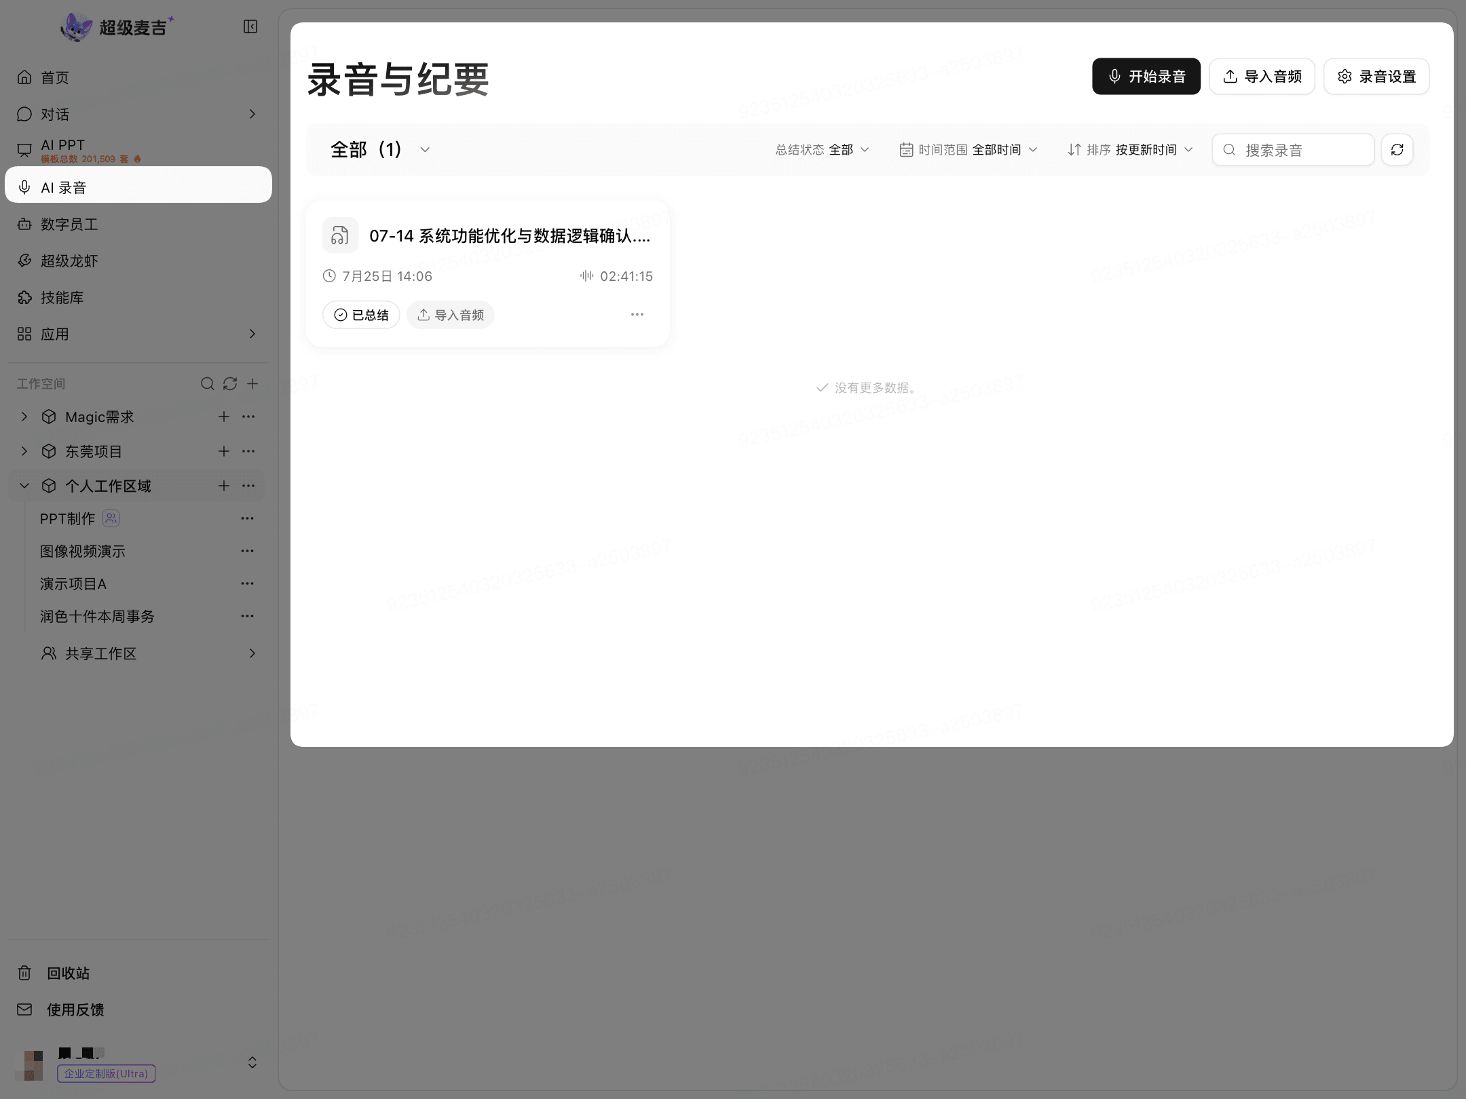1466x1099 pixels.
Task: Open more options for 东莞项目
Action: (x=248, y=451)
